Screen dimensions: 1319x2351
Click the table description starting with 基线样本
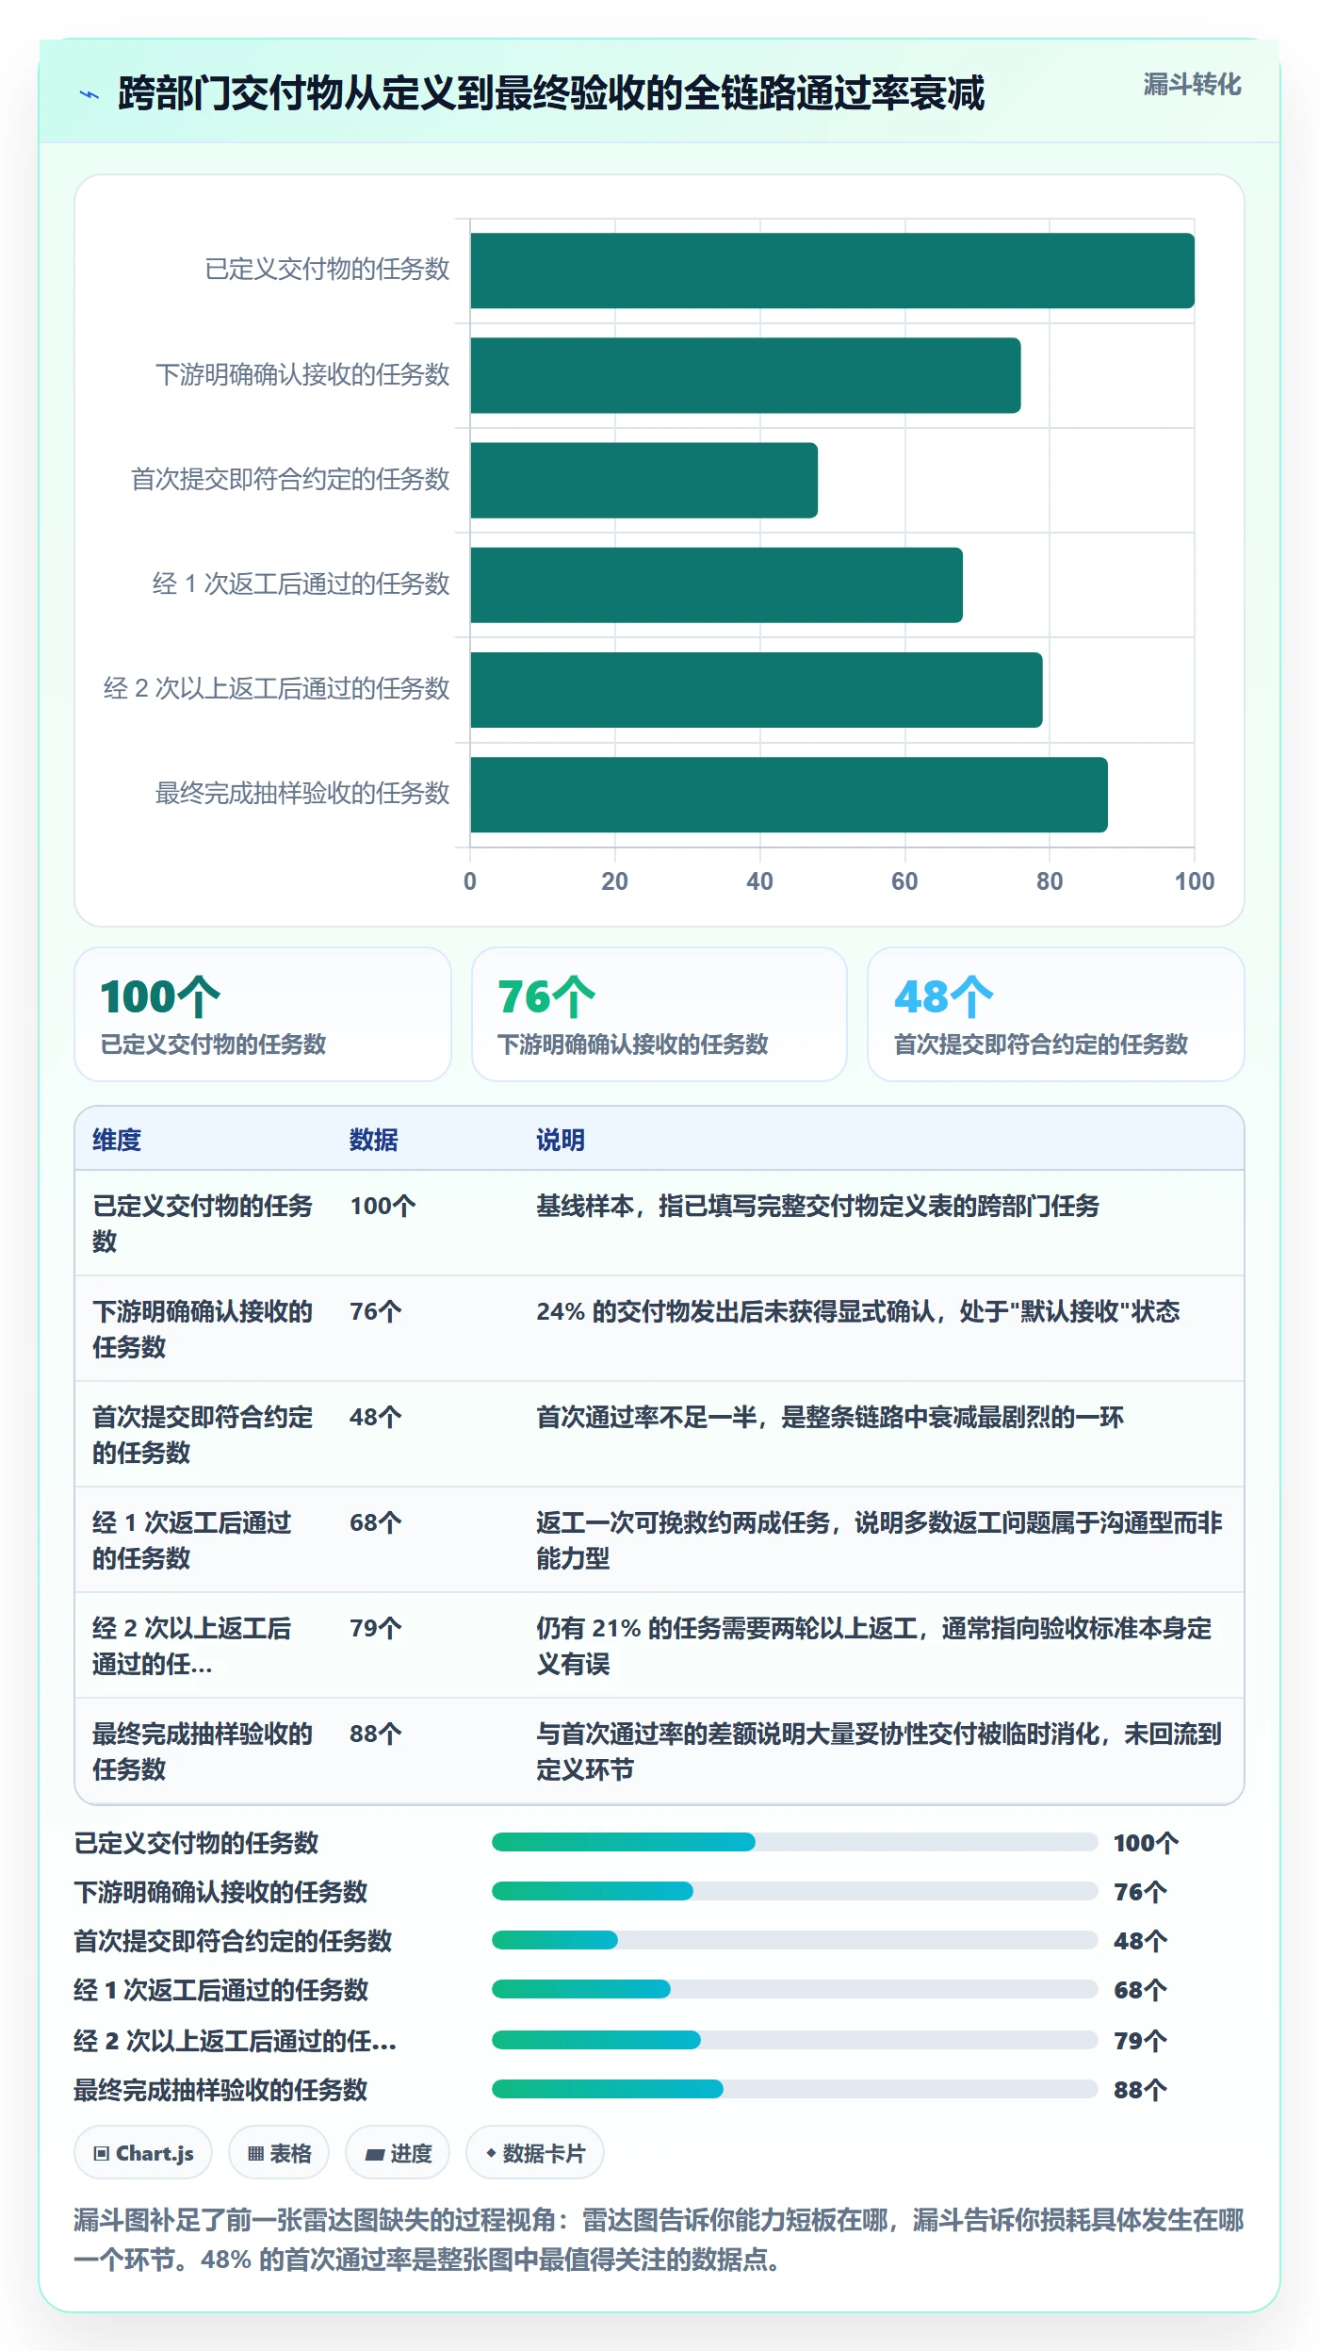tap(818, 1206)
